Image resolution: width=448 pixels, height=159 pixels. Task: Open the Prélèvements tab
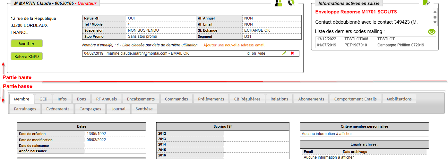[211, 99]
